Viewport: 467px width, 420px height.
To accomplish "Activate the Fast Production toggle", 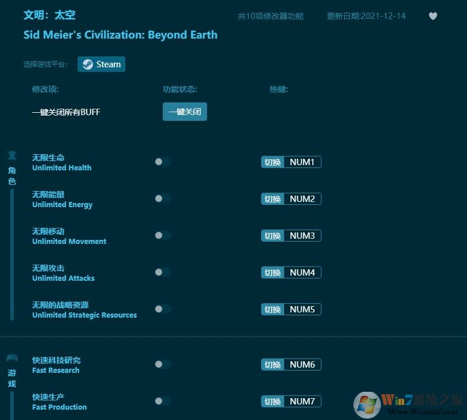I will (162, 401).
